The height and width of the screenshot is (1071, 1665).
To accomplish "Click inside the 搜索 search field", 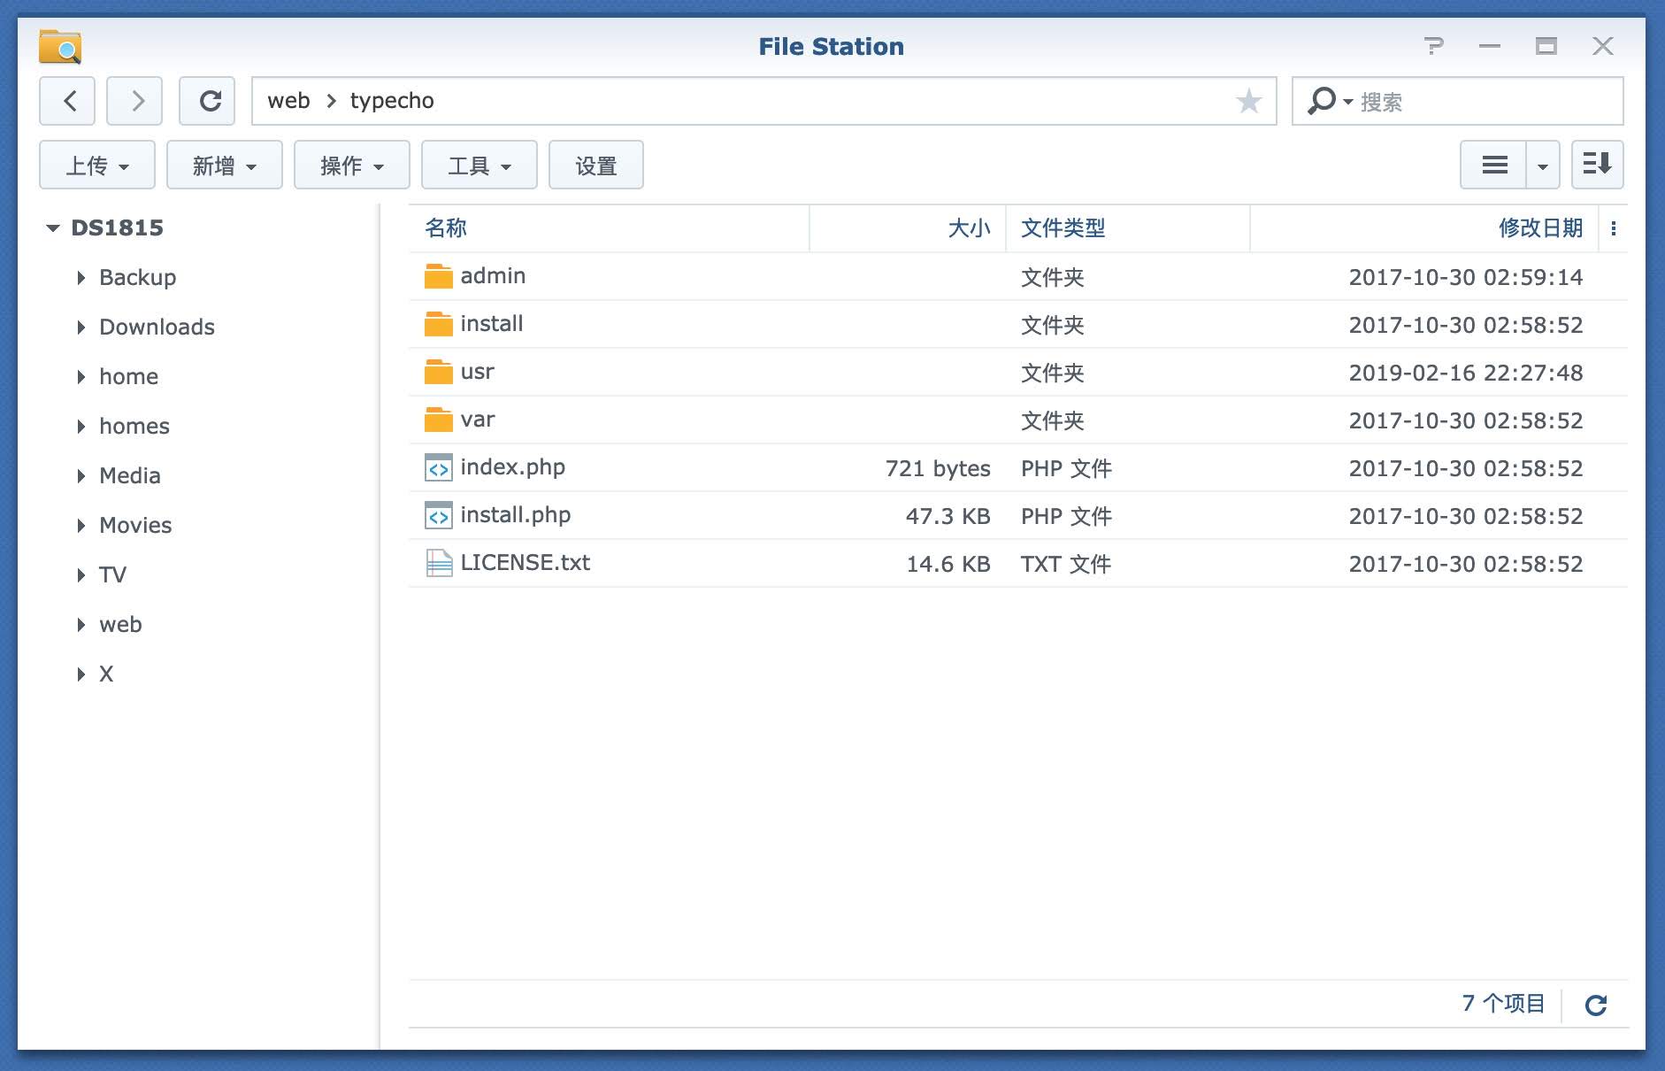I will [x=1486, y=102].
